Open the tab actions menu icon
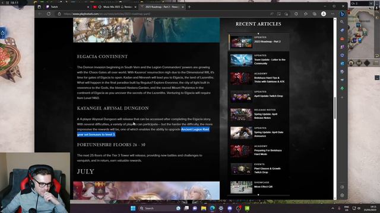Viewport: 380px width, 213px height. [x=39, y=7]
